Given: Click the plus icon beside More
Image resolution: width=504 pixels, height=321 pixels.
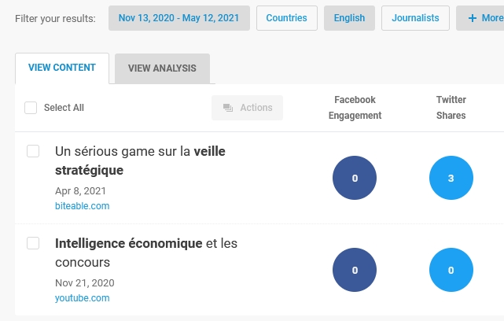Looking at the screenshot, I should click(x=473, y=18).
